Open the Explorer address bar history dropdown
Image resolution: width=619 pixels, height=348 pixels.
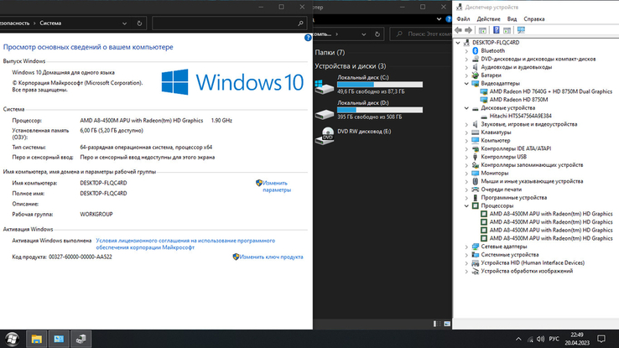tap(363, 34)
